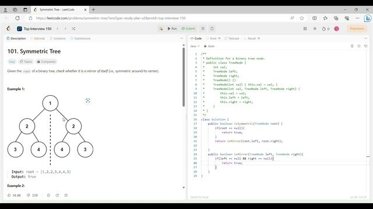Open Edge workspaces icon
The image size is (373, 209).
click(15, 10)
